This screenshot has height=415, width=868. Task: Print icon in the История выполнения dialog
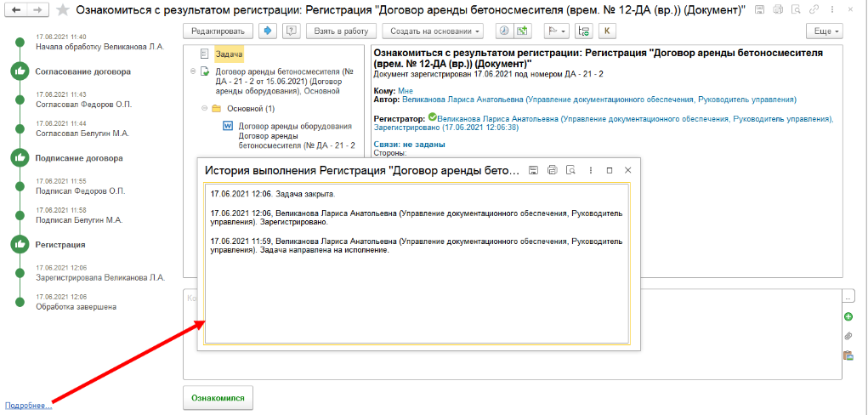coord(552,170)
